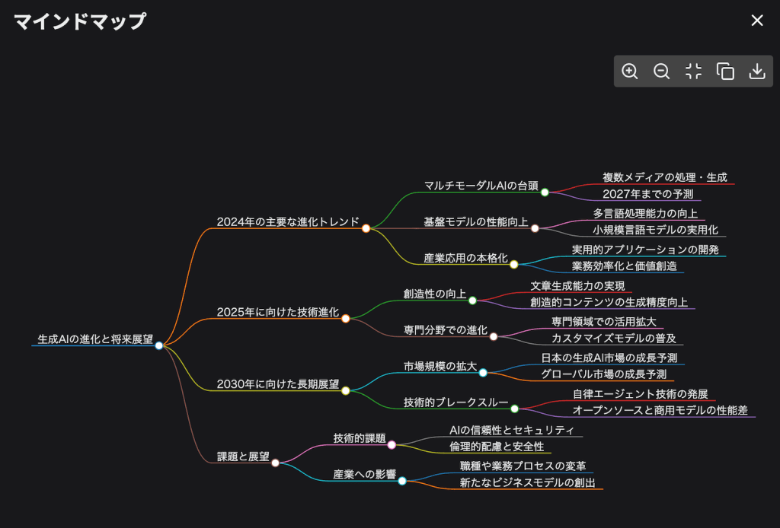Select the zoom out icon

click(x=661, y=71)
